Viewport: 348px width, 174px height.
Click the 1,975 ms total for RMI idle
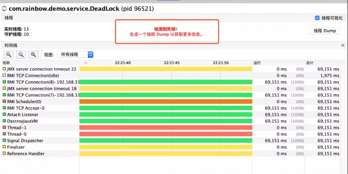[330, 76]
